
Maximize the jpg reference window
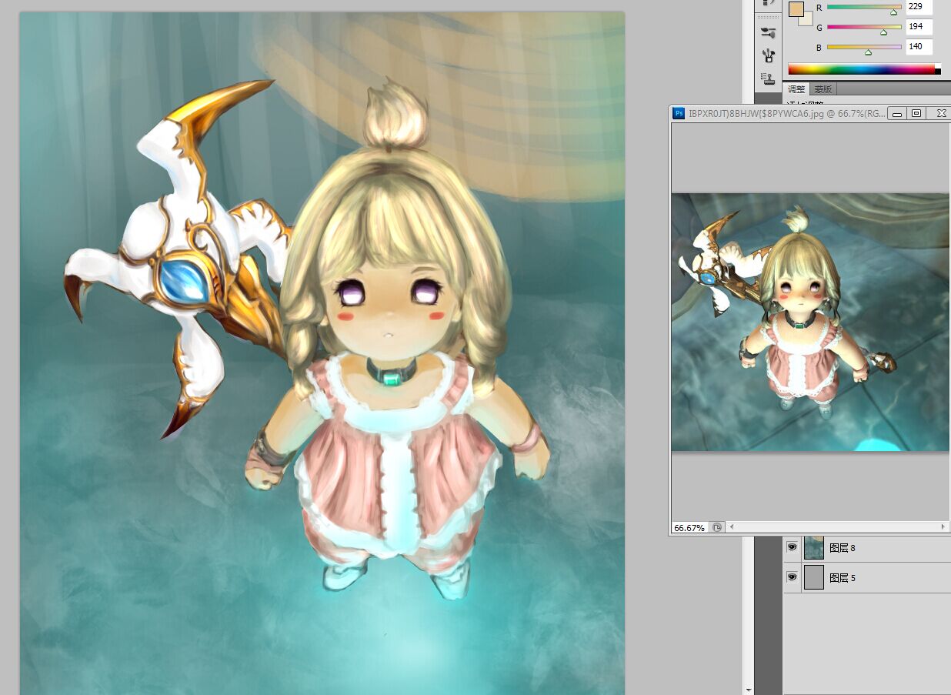[x=916, y=113]
